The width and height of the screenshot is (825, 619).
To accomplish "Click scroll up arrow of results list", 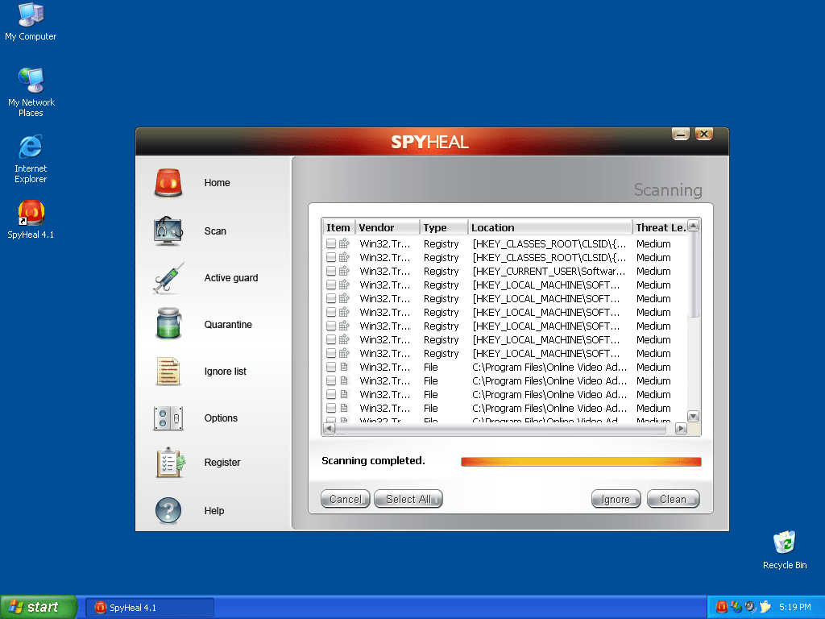I will coord(693,226).
